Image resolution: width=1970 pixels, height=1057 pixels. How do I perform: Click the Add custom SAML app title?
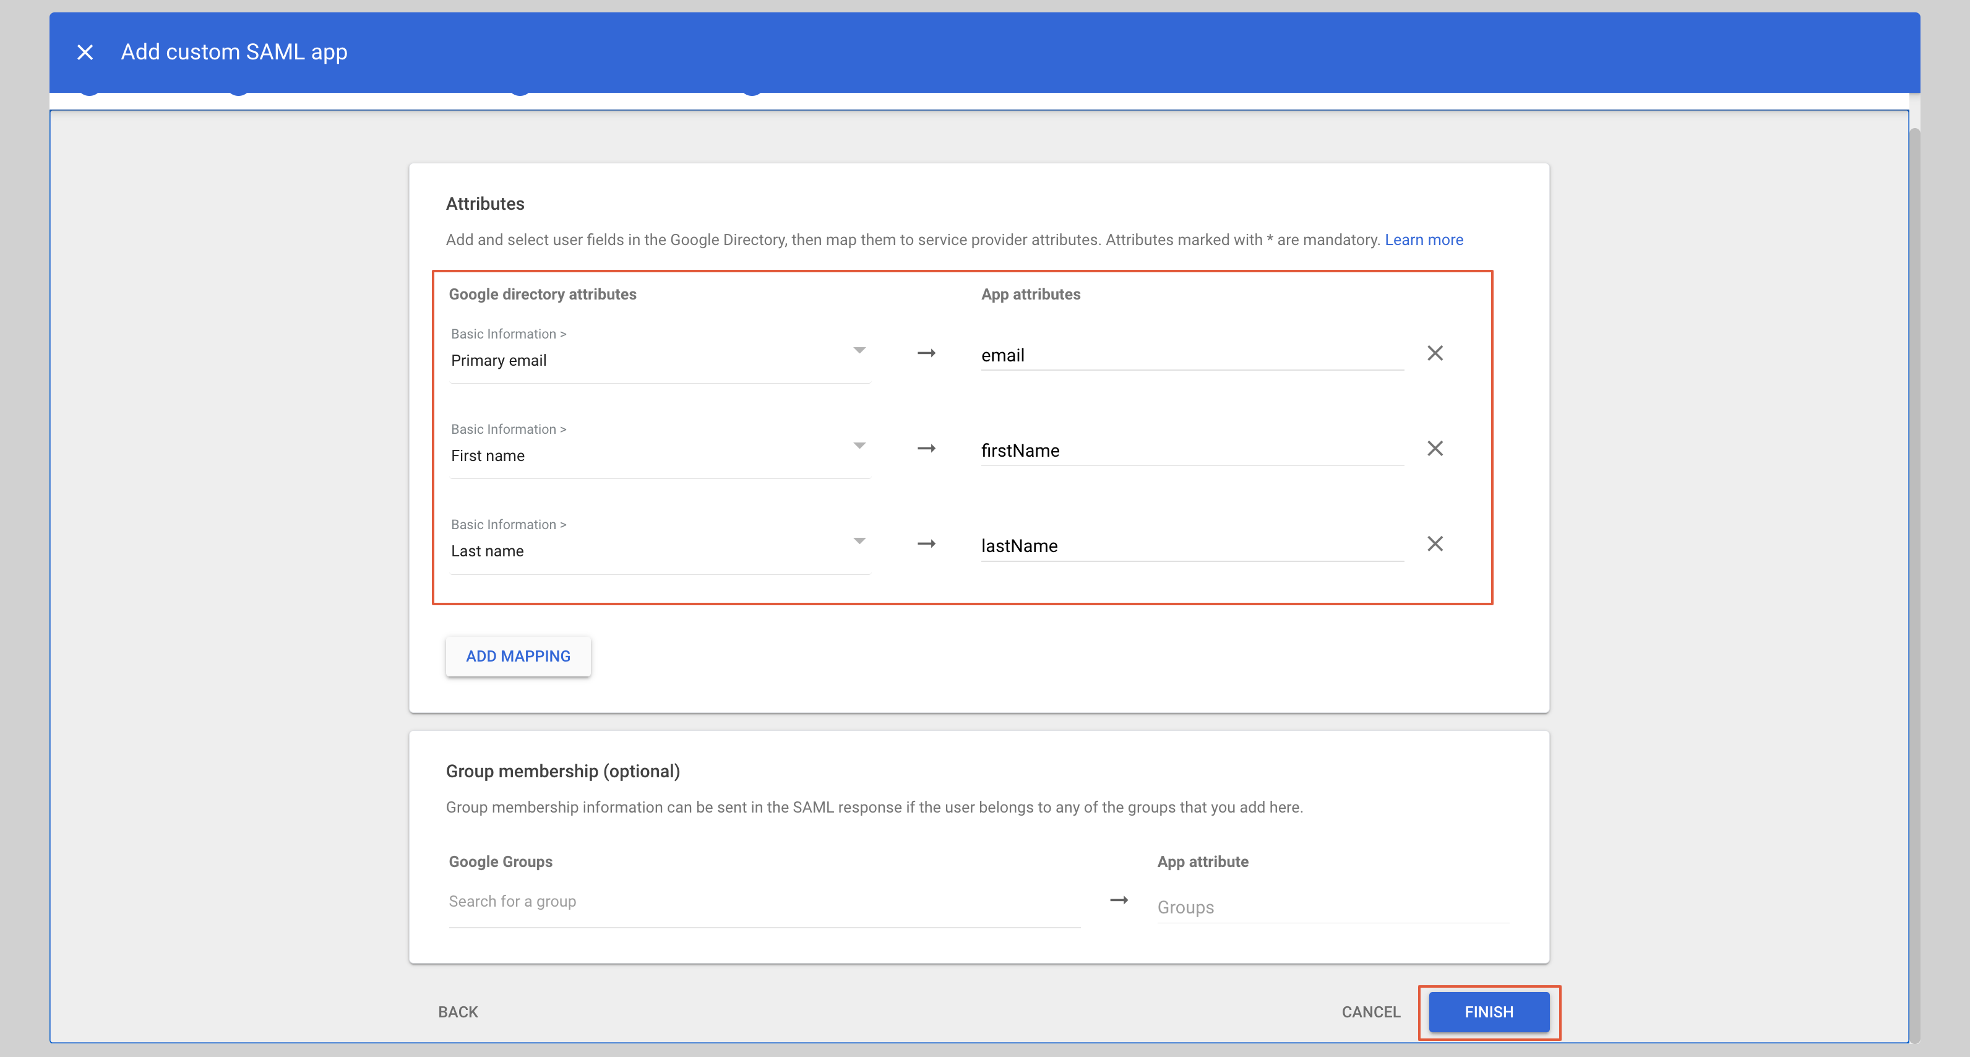pyautogui.click(x=233, y=52)
